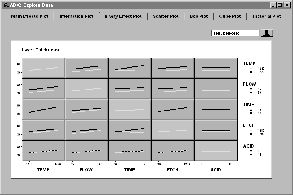Viewport: 293px width, 195px height.
Task: Click the ACID x-axis label below the grid
Action: (215, 170)
